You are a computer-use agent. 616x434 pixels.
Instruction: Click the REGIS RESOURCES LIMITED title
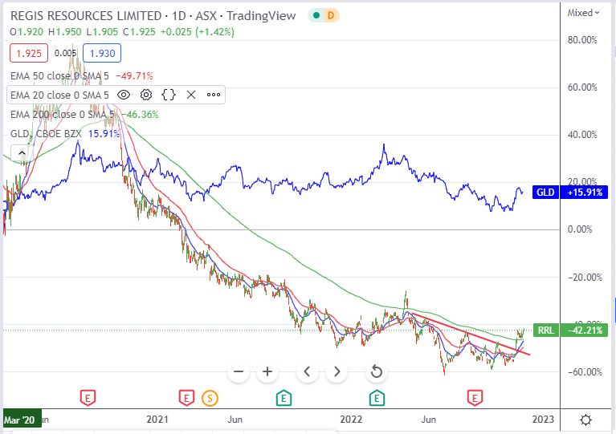[x=86, y=16]
